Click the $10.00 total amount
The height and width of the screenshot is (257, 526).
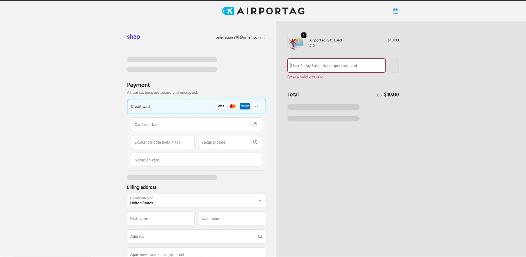click(391, 94)
